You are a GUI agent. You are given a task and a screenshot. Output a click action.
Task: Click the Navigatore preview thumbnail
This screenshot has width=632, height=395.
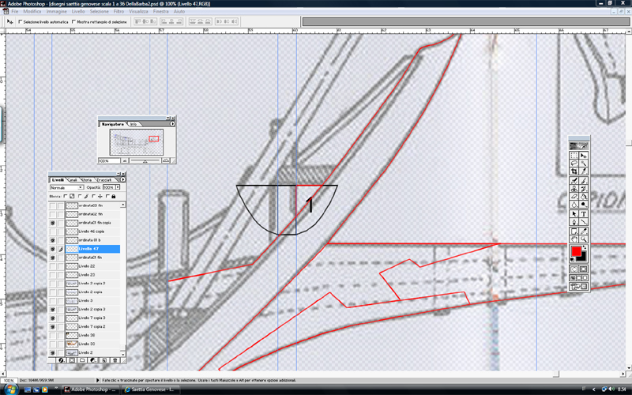click(x=136, y=141)
